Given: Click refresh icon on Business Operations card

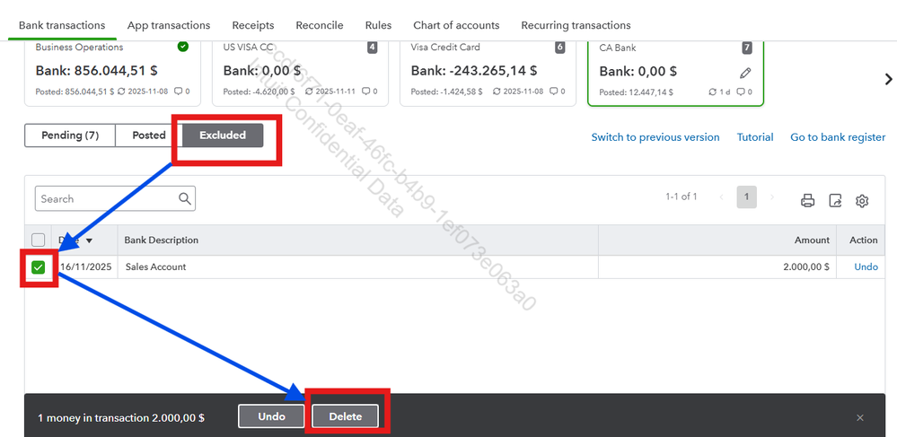Looking at the screenshot, I should tap(121, 92).
